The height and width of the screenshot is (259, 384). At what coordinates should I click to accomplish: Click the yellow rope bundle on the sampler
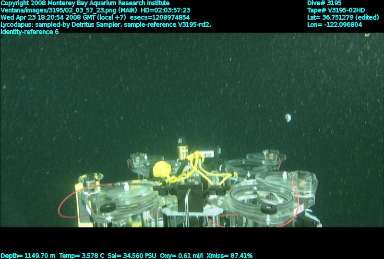pyautogui.click(x=162, y=169)
